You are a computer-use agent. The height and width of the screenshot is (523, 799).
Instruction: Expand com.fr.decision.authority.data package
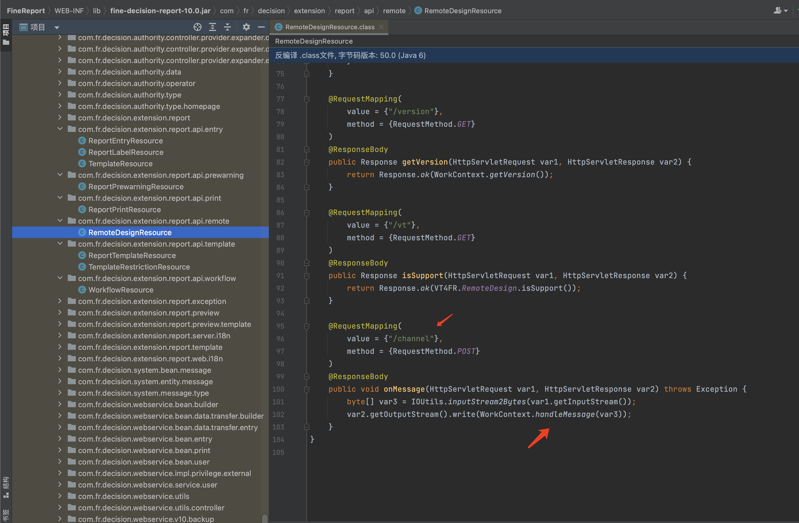pos(60,72)
